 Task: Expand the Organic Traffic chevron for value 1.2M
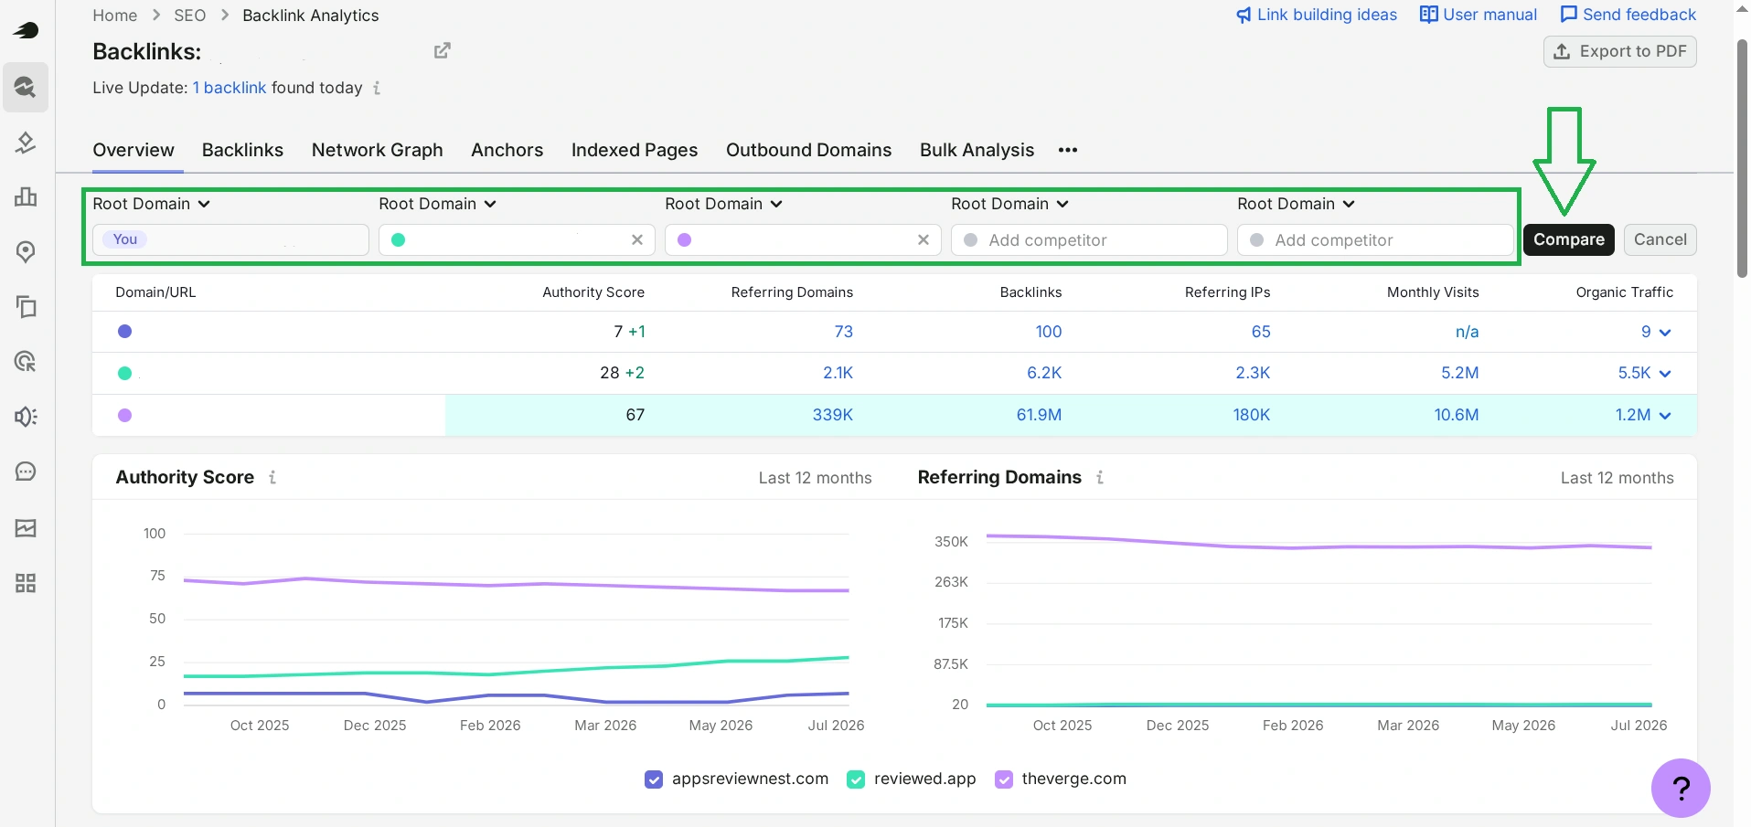(x=1665, y=416)
